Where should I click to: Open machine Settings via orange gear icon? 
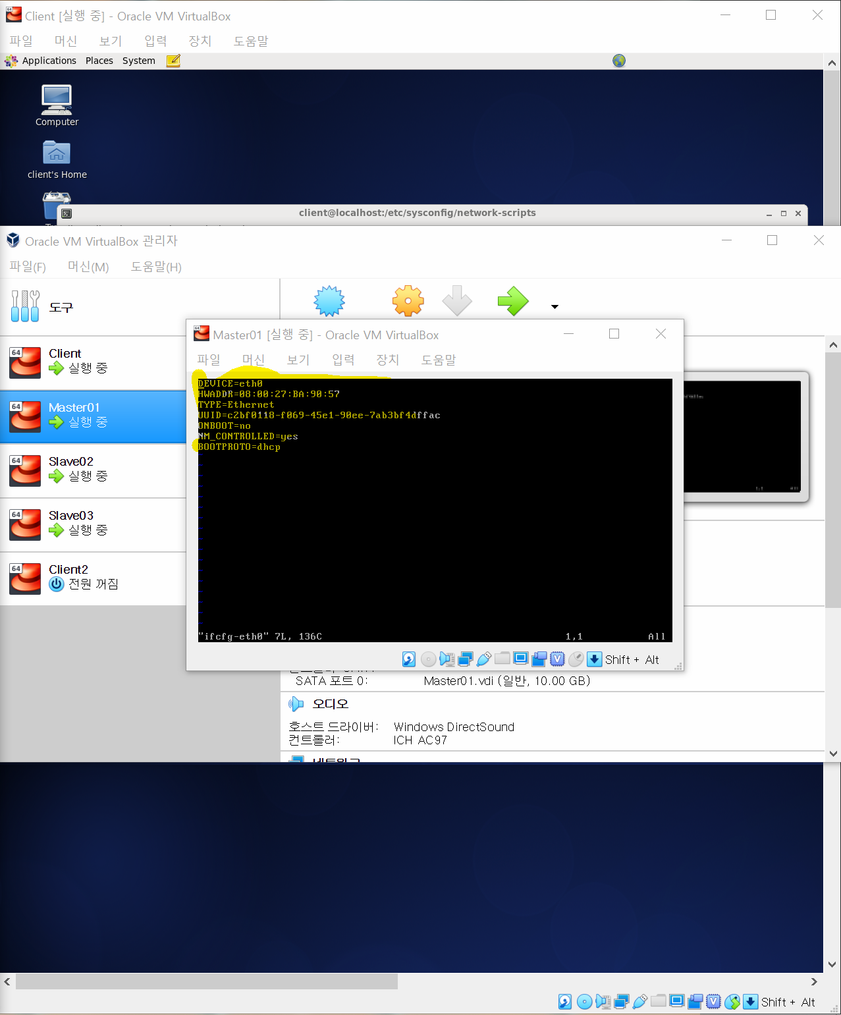pyautogui.click(x=408, y=302)
